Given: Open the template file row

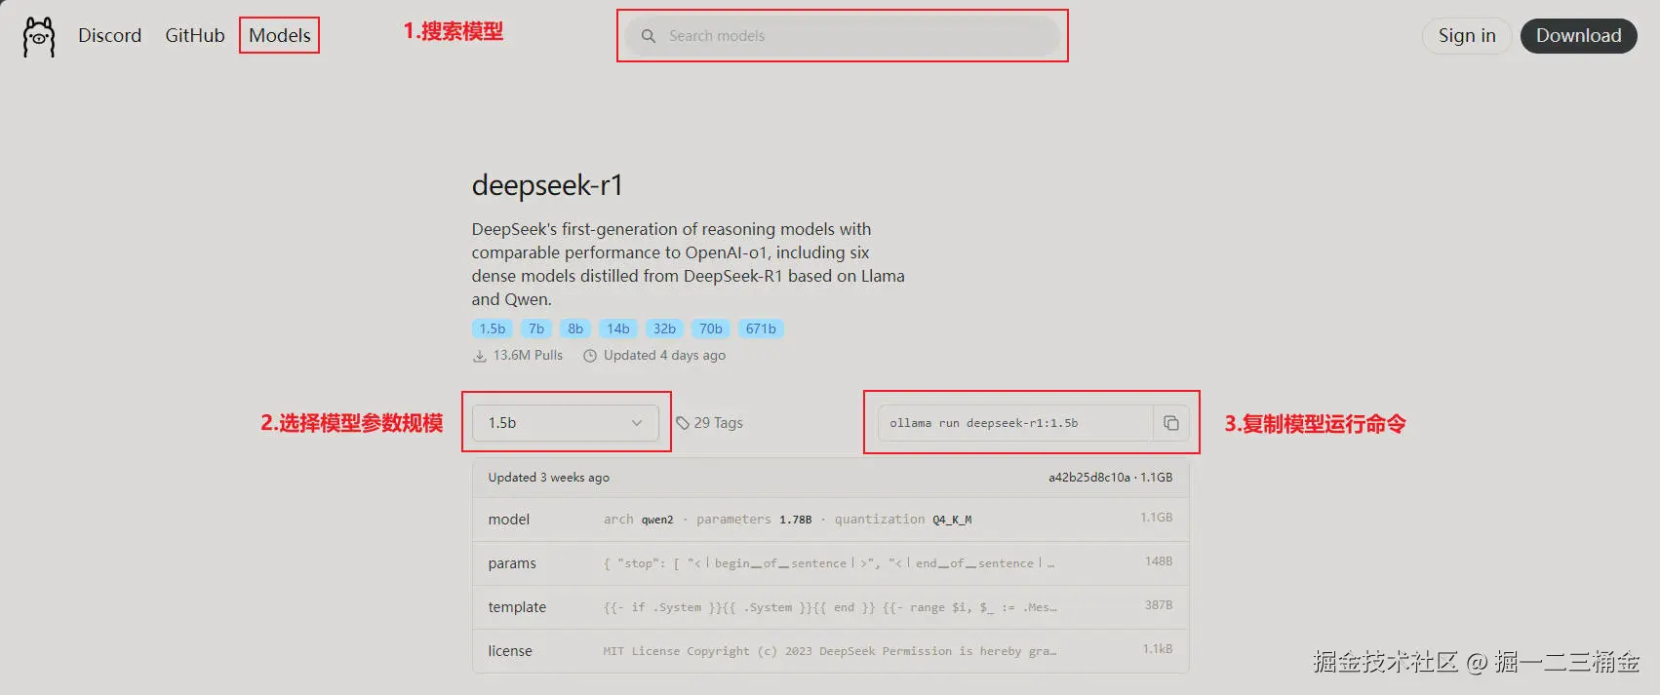Looking at the screenshot, I should click(831, 607).
